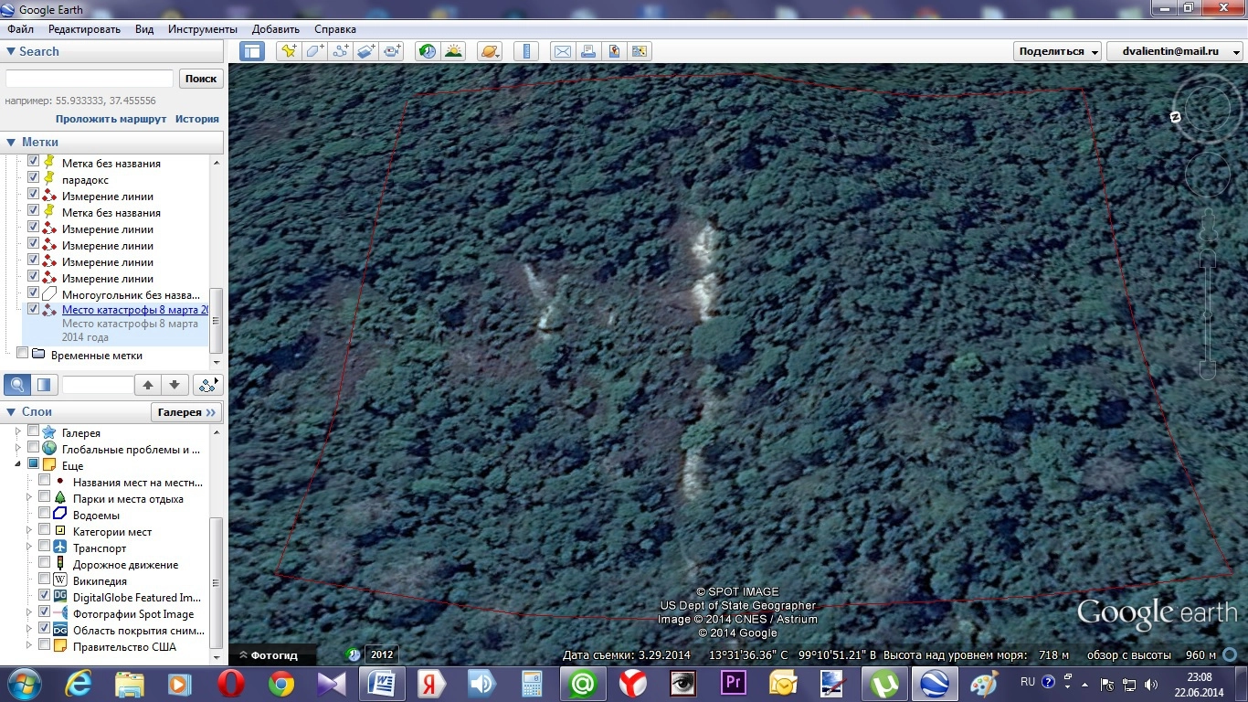Click the Поиск search button
This screenshot has height=702, width=1248.
pos(201,79)
